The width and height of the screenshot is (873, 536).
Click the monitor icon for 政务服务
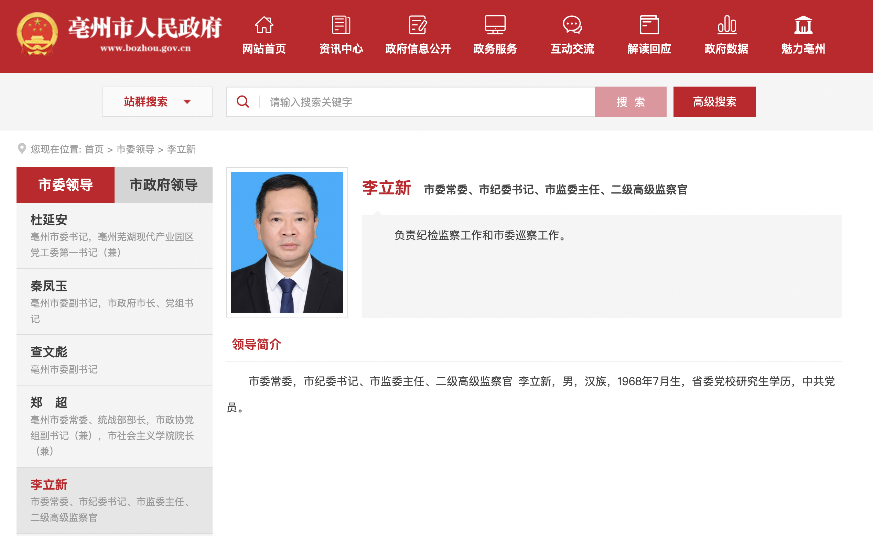click(x=495, y=25)
